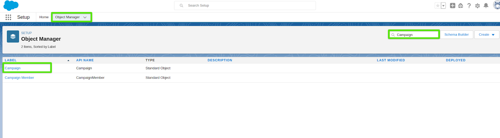Sort by the API NAME column
500x138 pixels.
(x=85, y=60)
